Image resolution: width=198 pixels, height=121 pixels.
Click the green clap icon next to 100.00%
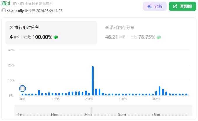56,37
